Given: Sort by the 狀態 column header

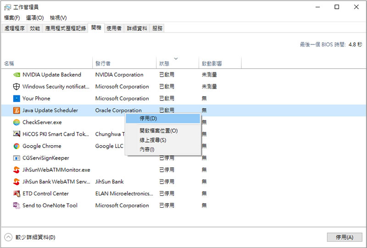Looking at the screenshot, I should coord(164,63).
